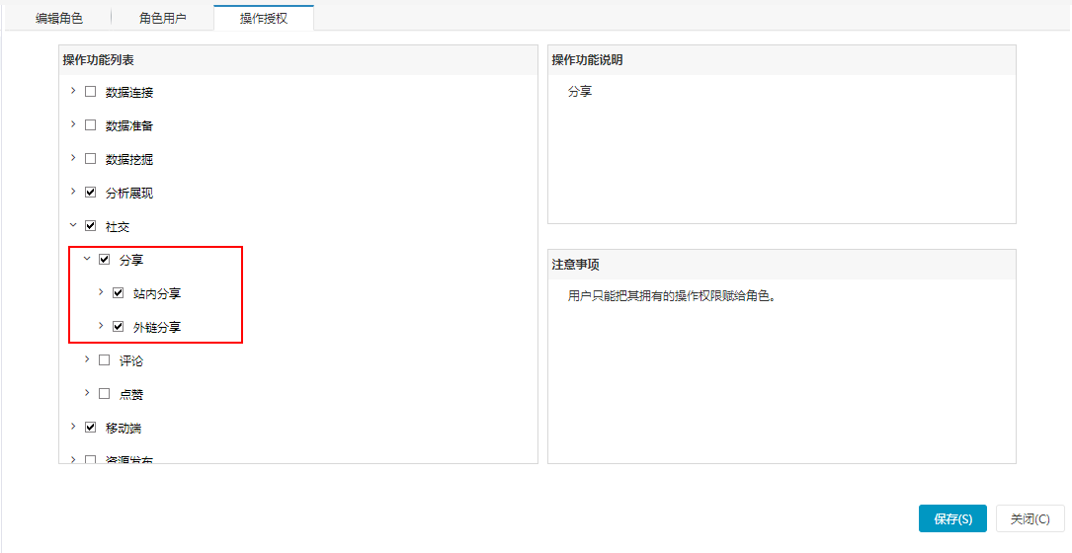Expand the 分析展现 tree node
The image size is (1072, 553).
tap(73, 192)
